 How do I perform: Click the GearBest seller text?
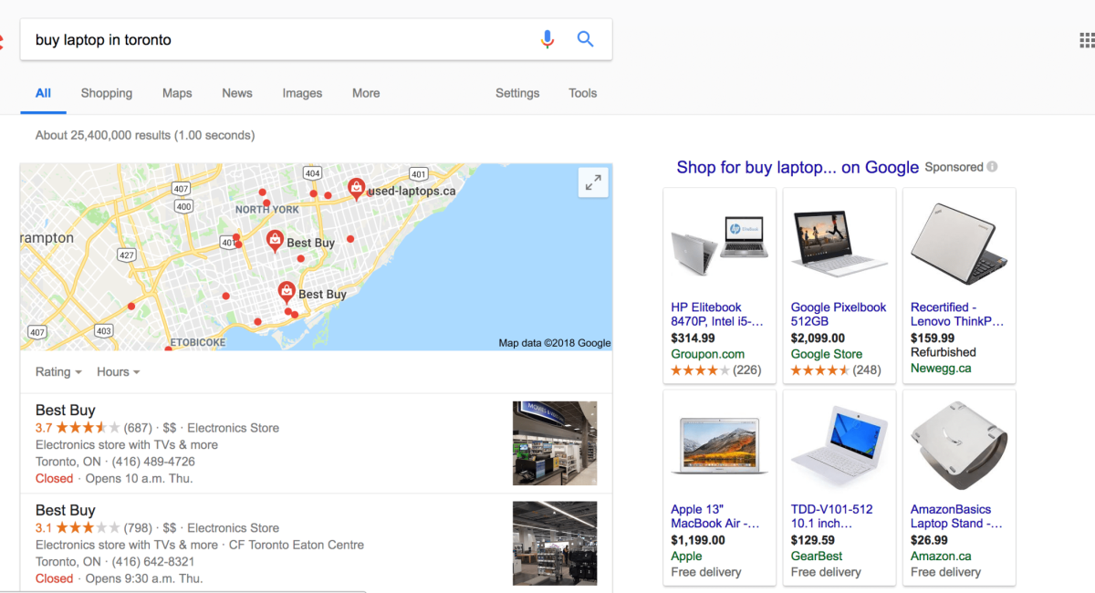(817, 556)
